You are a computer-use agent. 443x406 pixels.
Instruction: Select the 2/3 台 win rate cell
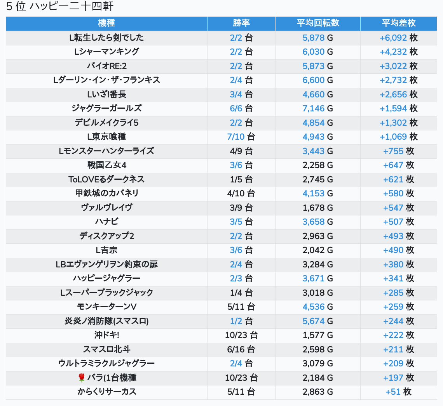[241, 278]
